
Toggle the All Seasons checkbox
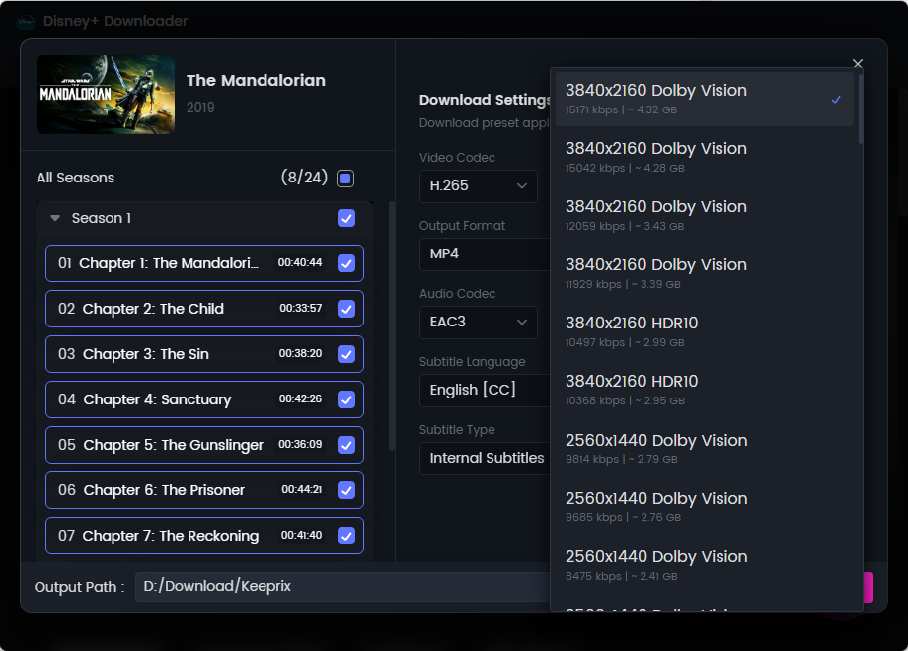coord(345,179)
